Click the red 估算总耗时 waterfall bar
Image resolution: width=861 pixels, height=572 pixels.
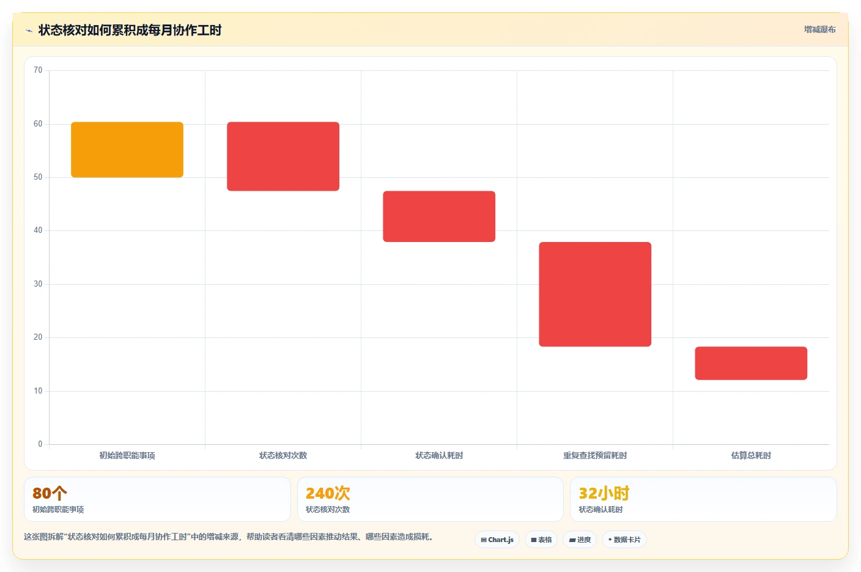[751, 363]
